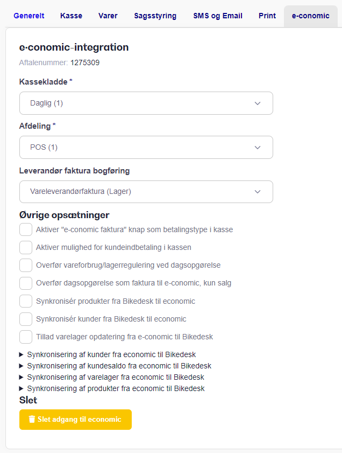Enable Synkronisér produkter fra Bikedesk til economic

[26, 301]
